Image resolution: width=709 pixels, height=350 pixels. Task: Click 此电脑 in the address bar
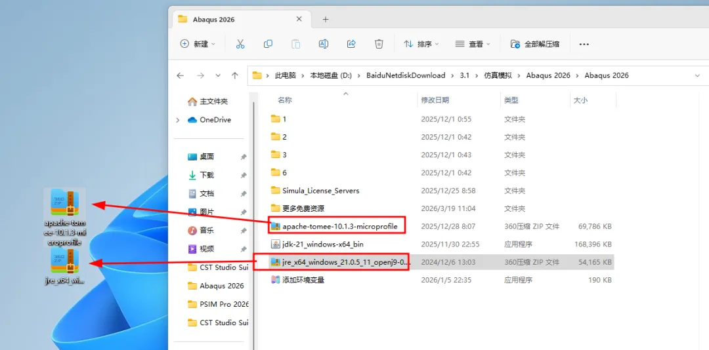(286, 75)
